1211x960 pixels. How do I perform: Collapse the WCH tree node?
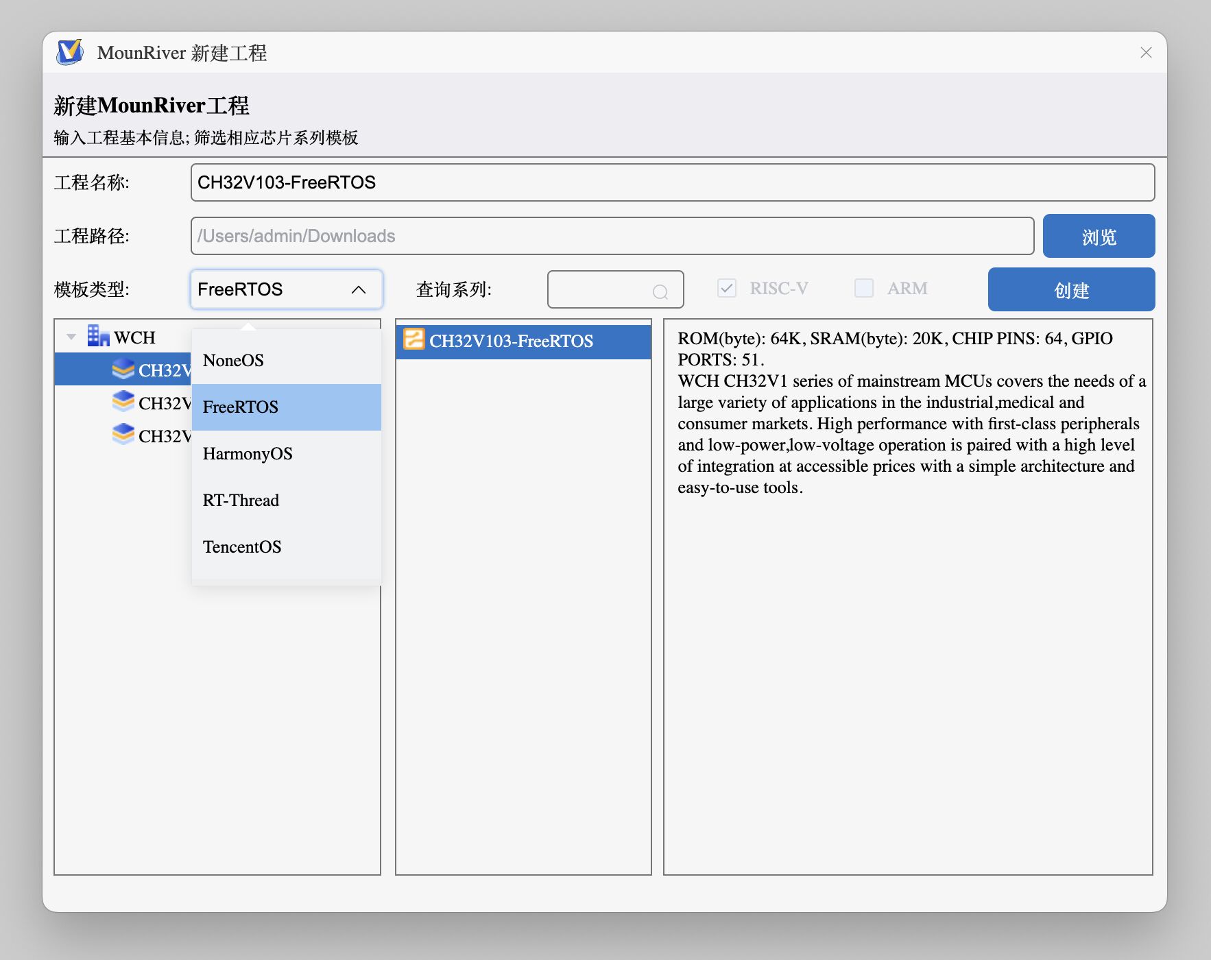tap(71, 337)
